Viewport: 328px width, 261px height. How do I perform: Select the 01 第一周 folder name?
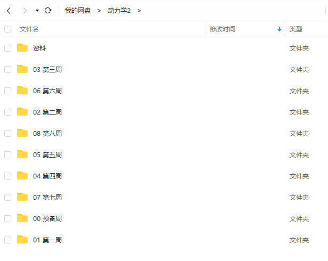point(47,240)
